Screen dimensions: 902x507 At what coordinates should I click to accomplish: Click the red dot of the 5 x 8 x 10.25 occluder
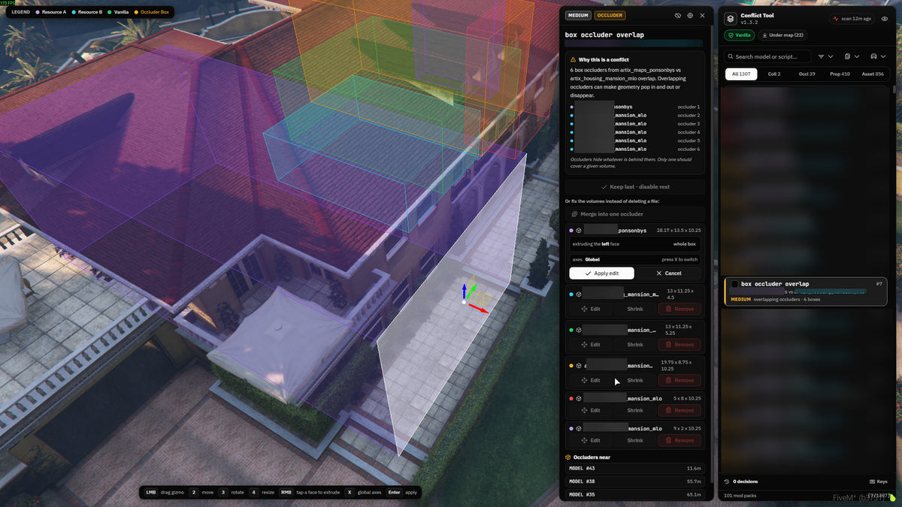click(x=571, y=398)
